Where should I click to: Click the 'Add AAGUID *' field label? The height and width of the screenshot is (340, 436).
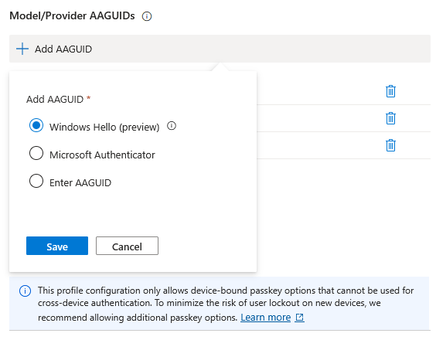tap(59, 99)
